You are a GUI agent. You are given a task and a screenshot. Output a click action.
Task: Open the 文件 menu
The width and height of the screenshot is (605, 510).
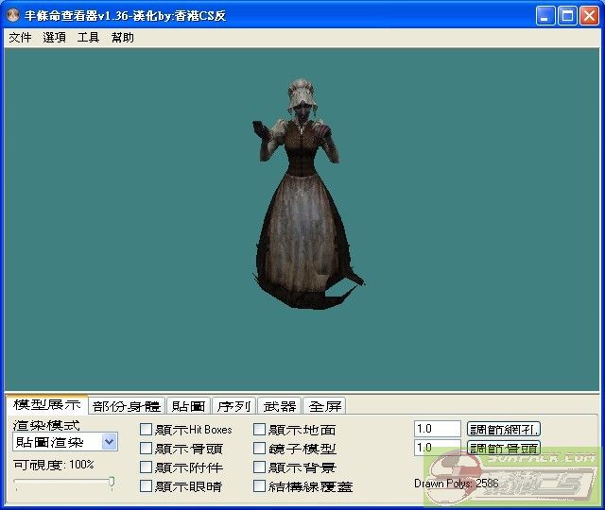20,38
